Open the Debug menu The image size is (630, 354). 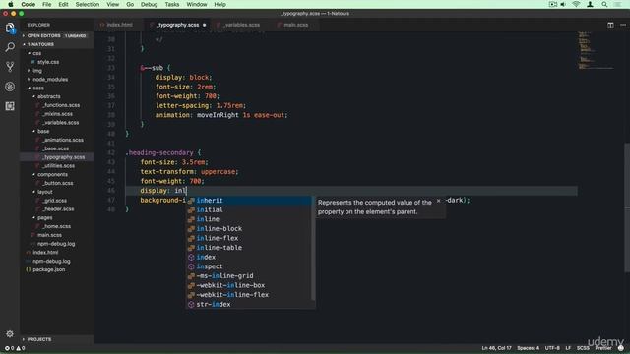149,4
